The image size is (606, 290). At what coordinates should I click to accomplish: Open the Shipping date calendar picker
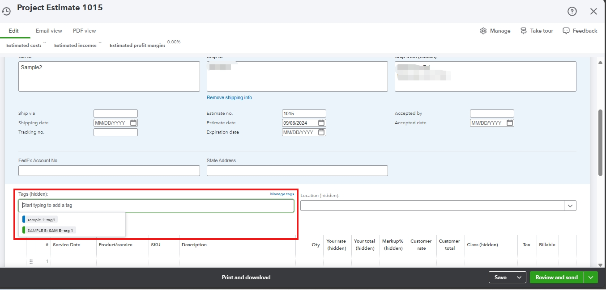[133, 122]
